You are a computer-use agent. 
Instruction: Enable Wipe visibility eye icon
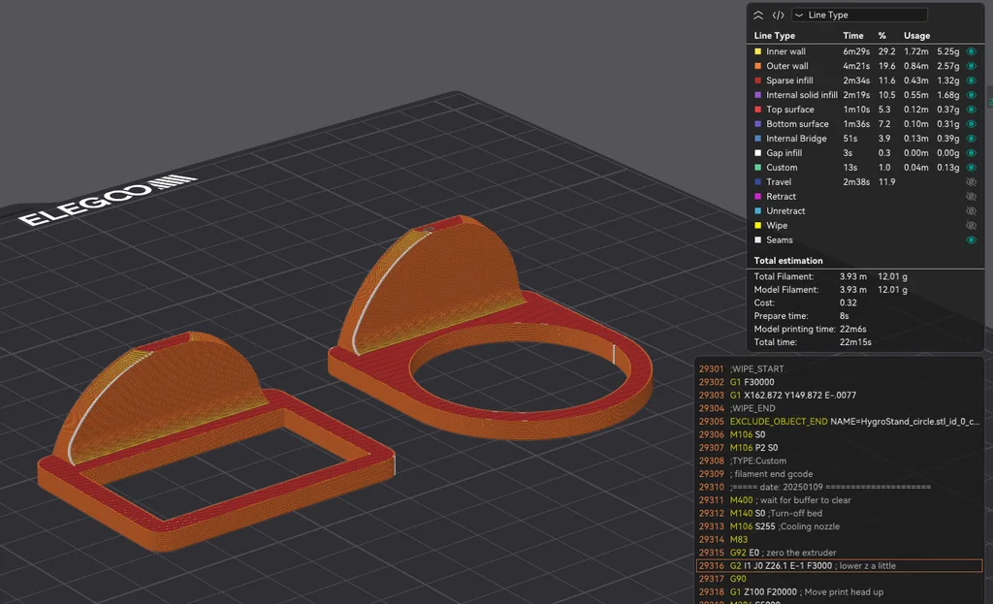[x=971, y=226]
